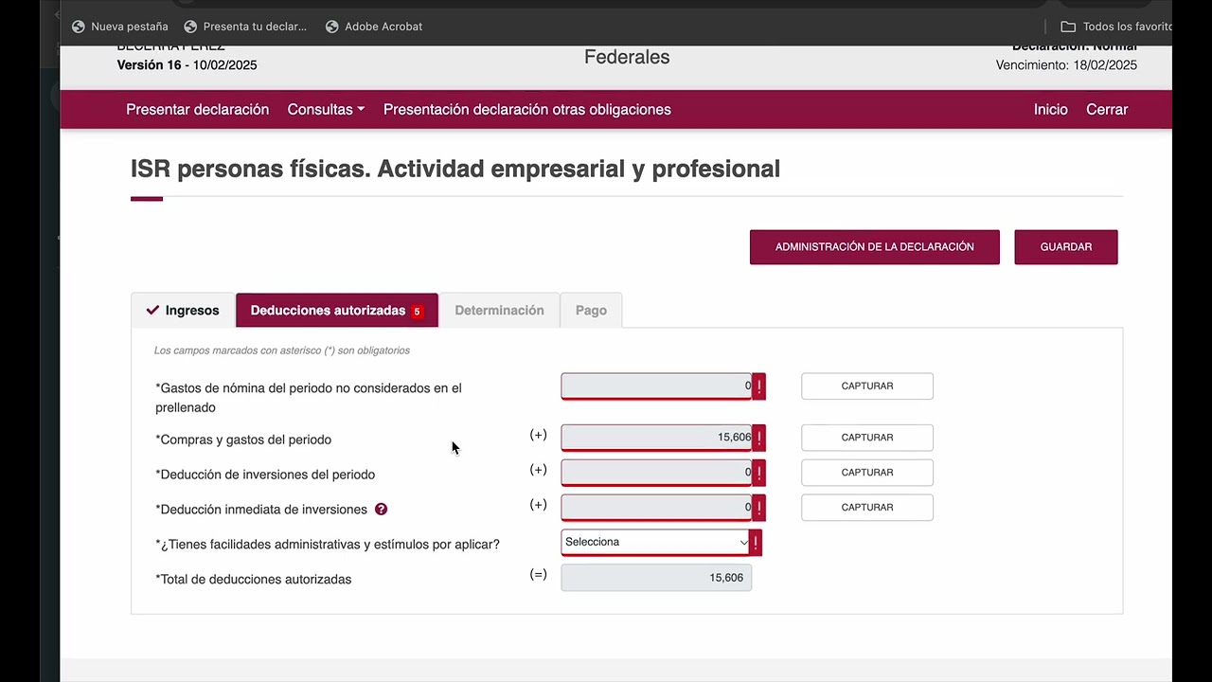Image resolution: width=1212 pixels, height=682 pixels.
Task: Click the checkmark icon on Ingresos tab
Action: click(x=152, y=310)
